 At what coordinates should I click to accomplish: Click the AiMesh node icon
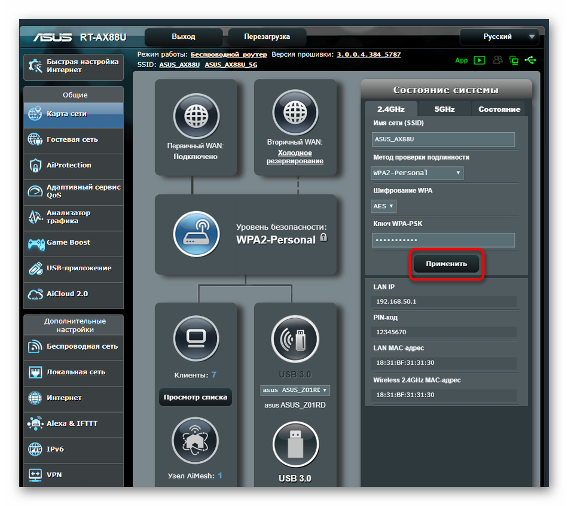pos(196,441)
